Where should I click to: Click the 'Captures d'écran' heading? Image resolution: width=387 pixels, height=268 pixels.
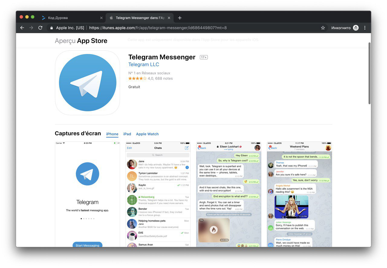[x=78, y=134]
